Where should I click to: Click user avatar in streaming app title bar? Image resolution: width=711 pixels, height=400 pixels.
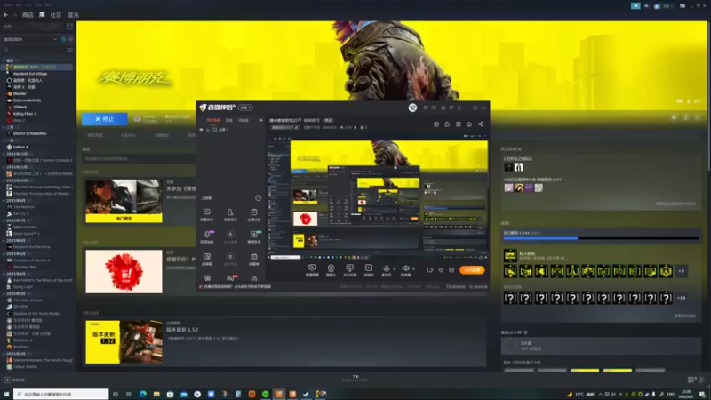(x=412, y=108)
